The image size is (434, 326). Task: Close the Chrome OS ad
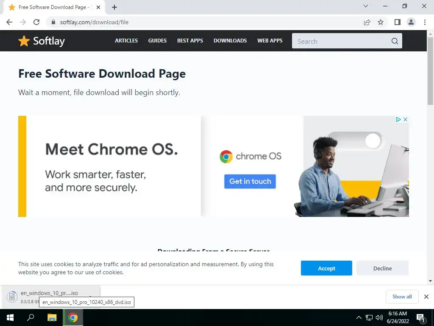[x=405, y=119]
